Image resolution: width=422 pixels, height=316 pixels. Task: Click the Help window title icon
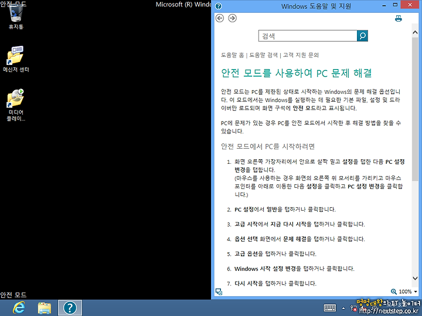[x=219, y=6]
